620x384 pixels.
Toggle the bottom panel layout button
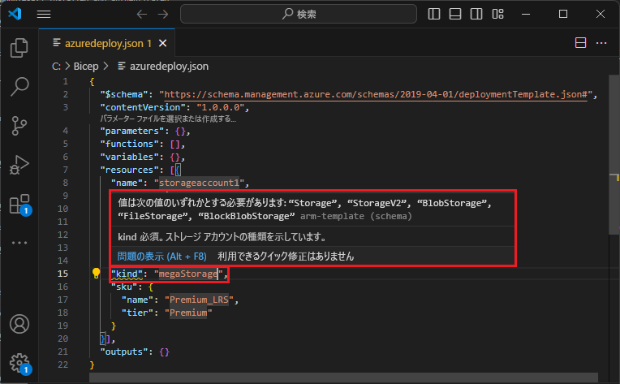(x=455, y=15)
